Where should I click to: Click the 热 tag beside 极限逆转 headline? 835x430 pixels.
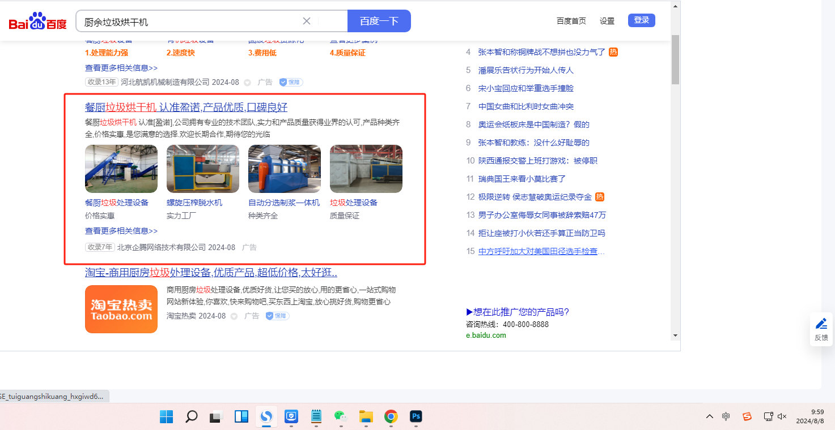pyautogui.click(x=600, y=197)
